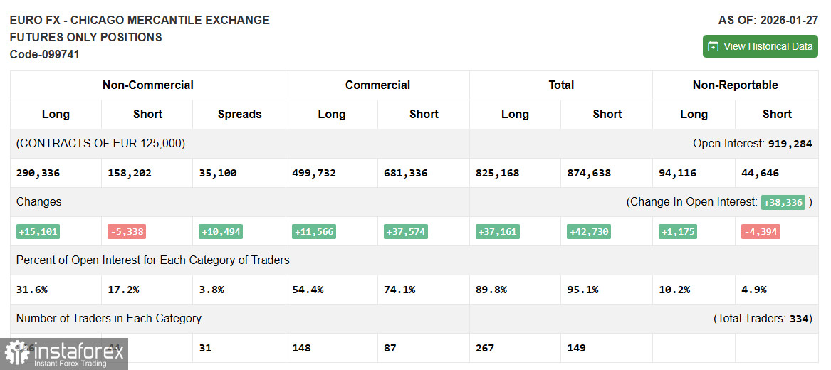
Task: Click the AS OF 2026-01-27 date
Action: pos(768,20)
